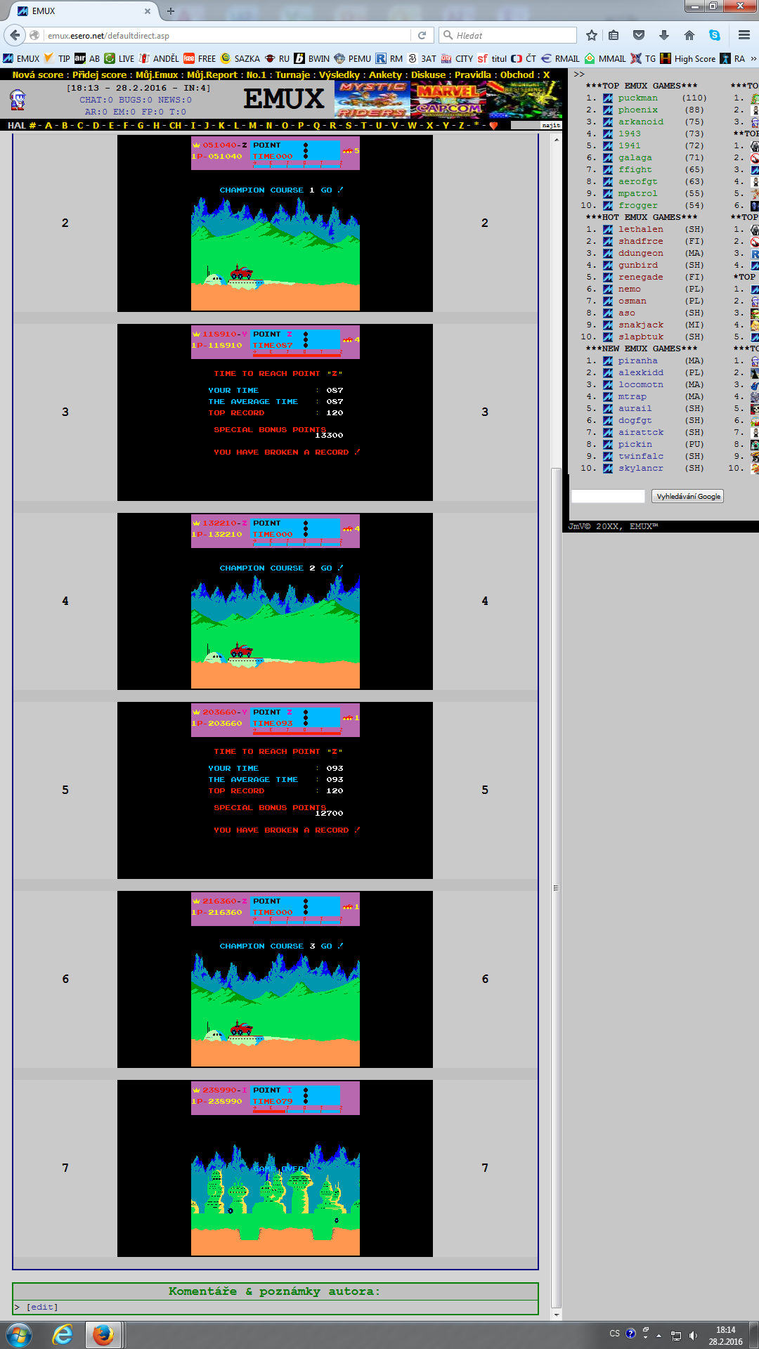Bookmark this page with the star icon
Image resolution: width=759 pixels, height=1349 pixels.
[592, 35]
